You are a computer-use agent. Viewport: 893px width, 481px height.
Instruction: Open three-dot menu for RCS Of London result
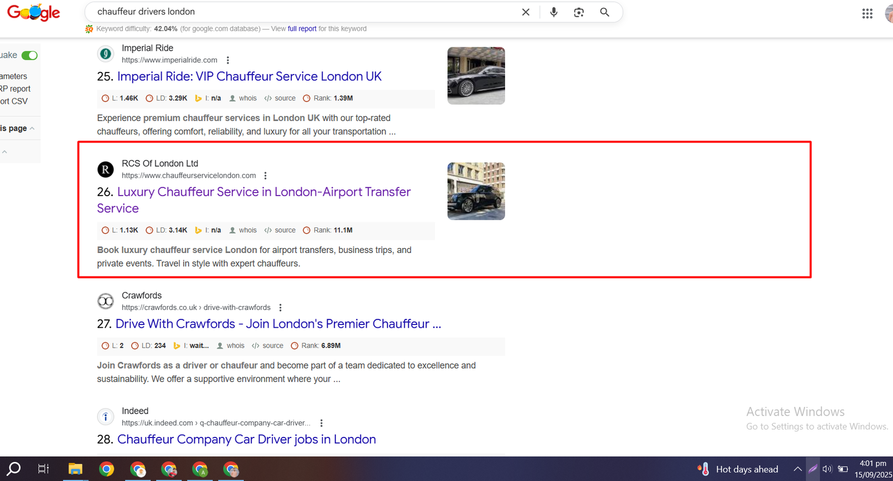pyautogui.click(x=266, y=176)
